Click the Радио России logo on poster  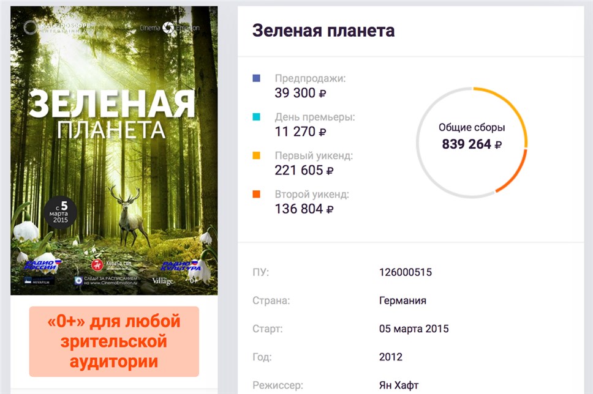[x=42, y=266]
